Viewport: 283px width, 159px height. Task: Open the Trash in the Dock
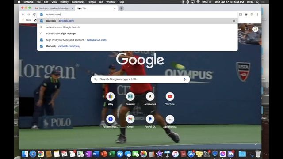(x=258, y=154)
